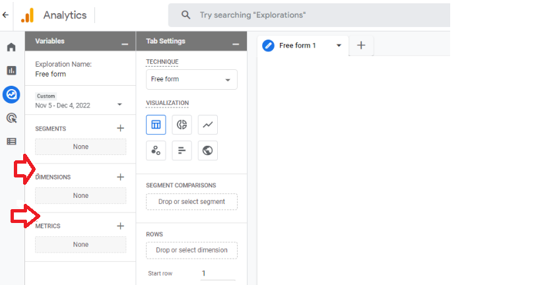The height and width of the screenshot is (285, 536).
Task: Click the search bar "Try searching Explorations"
Action: tap(309, 15)
